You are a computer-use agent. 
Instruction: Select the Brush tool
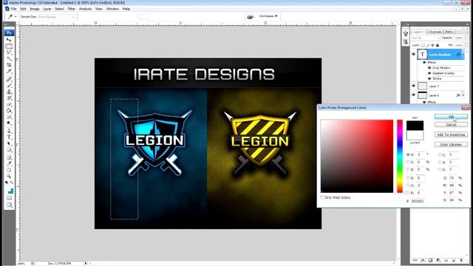click(9, 86)
